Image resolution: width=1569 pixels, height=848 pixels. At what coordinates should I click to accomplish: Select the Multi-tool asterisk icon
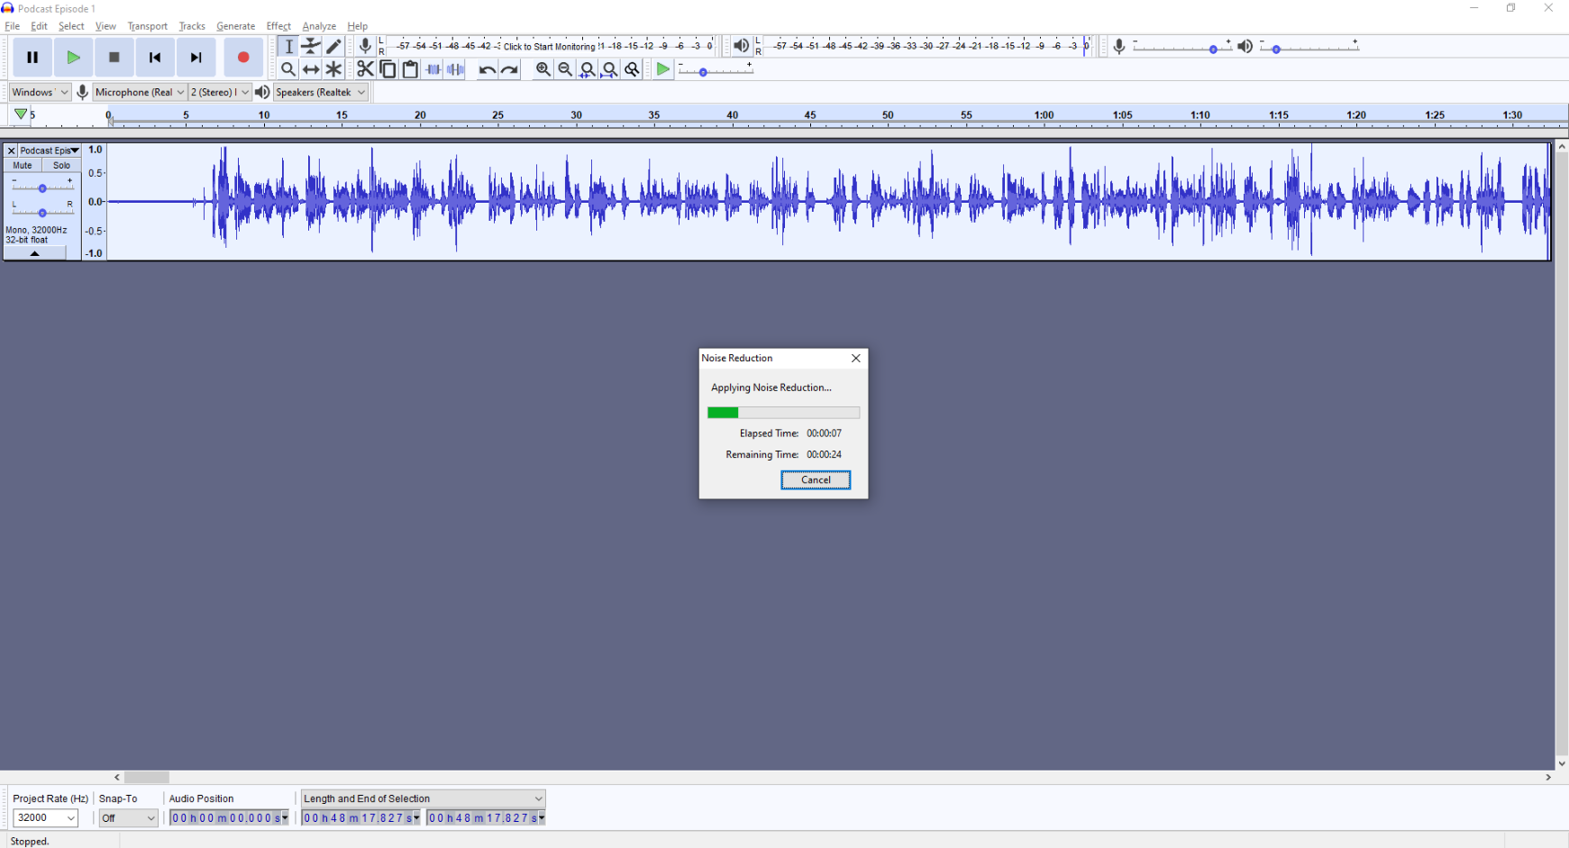click(334, 69)
